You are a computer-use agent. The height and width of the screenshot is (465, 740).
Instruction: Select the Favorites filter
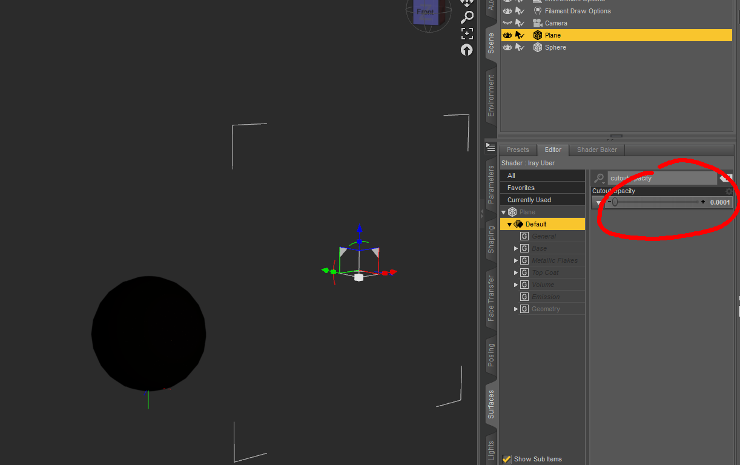tap(543, 188)
